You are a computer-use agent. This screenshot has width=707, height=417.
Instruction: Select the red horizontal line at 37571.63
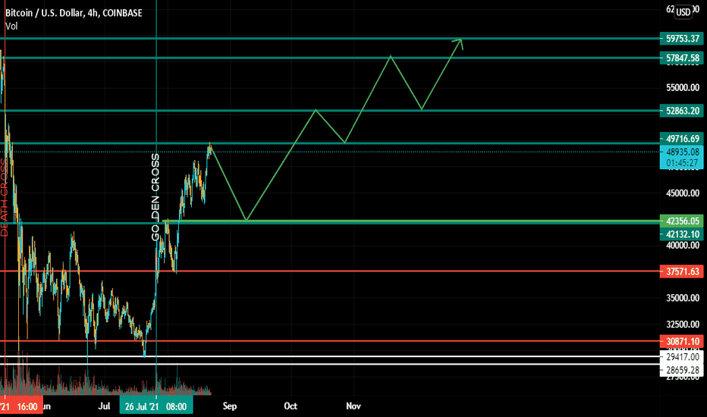pyautogui.click(x=329, y=271)
